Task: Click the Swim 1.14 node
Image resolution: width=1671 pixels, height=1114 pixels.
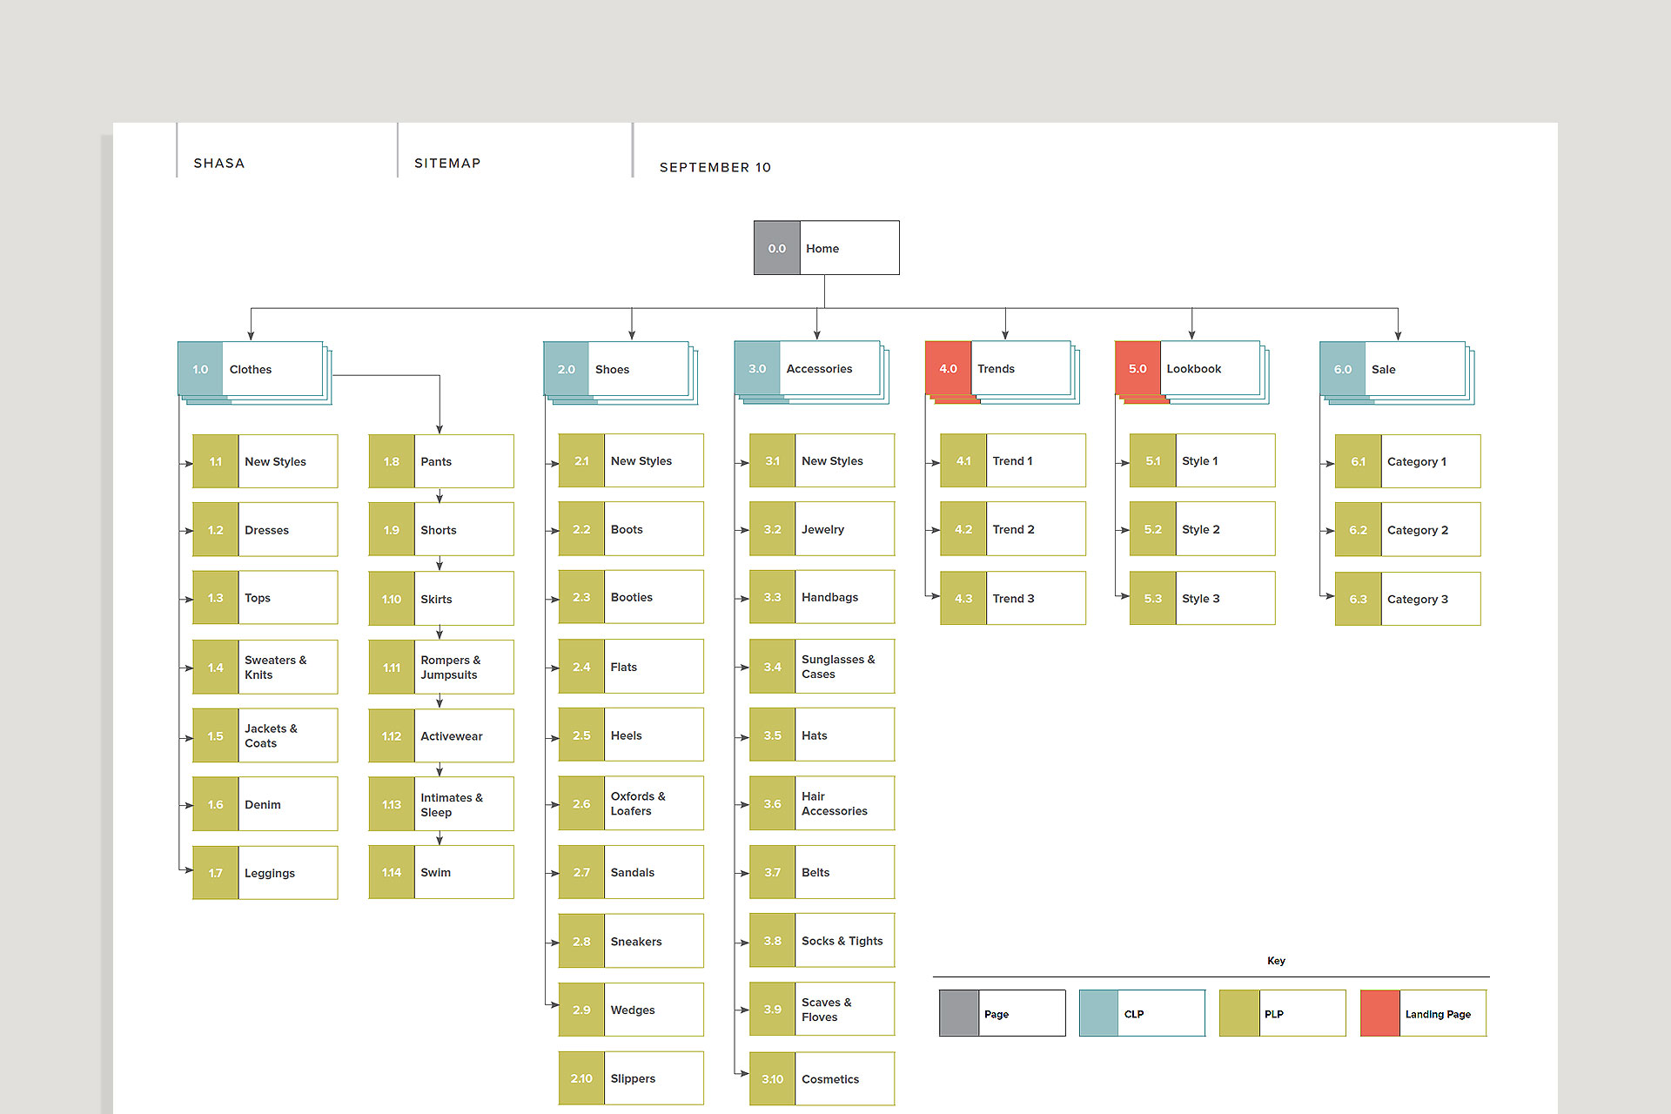Action: point(440,872)
